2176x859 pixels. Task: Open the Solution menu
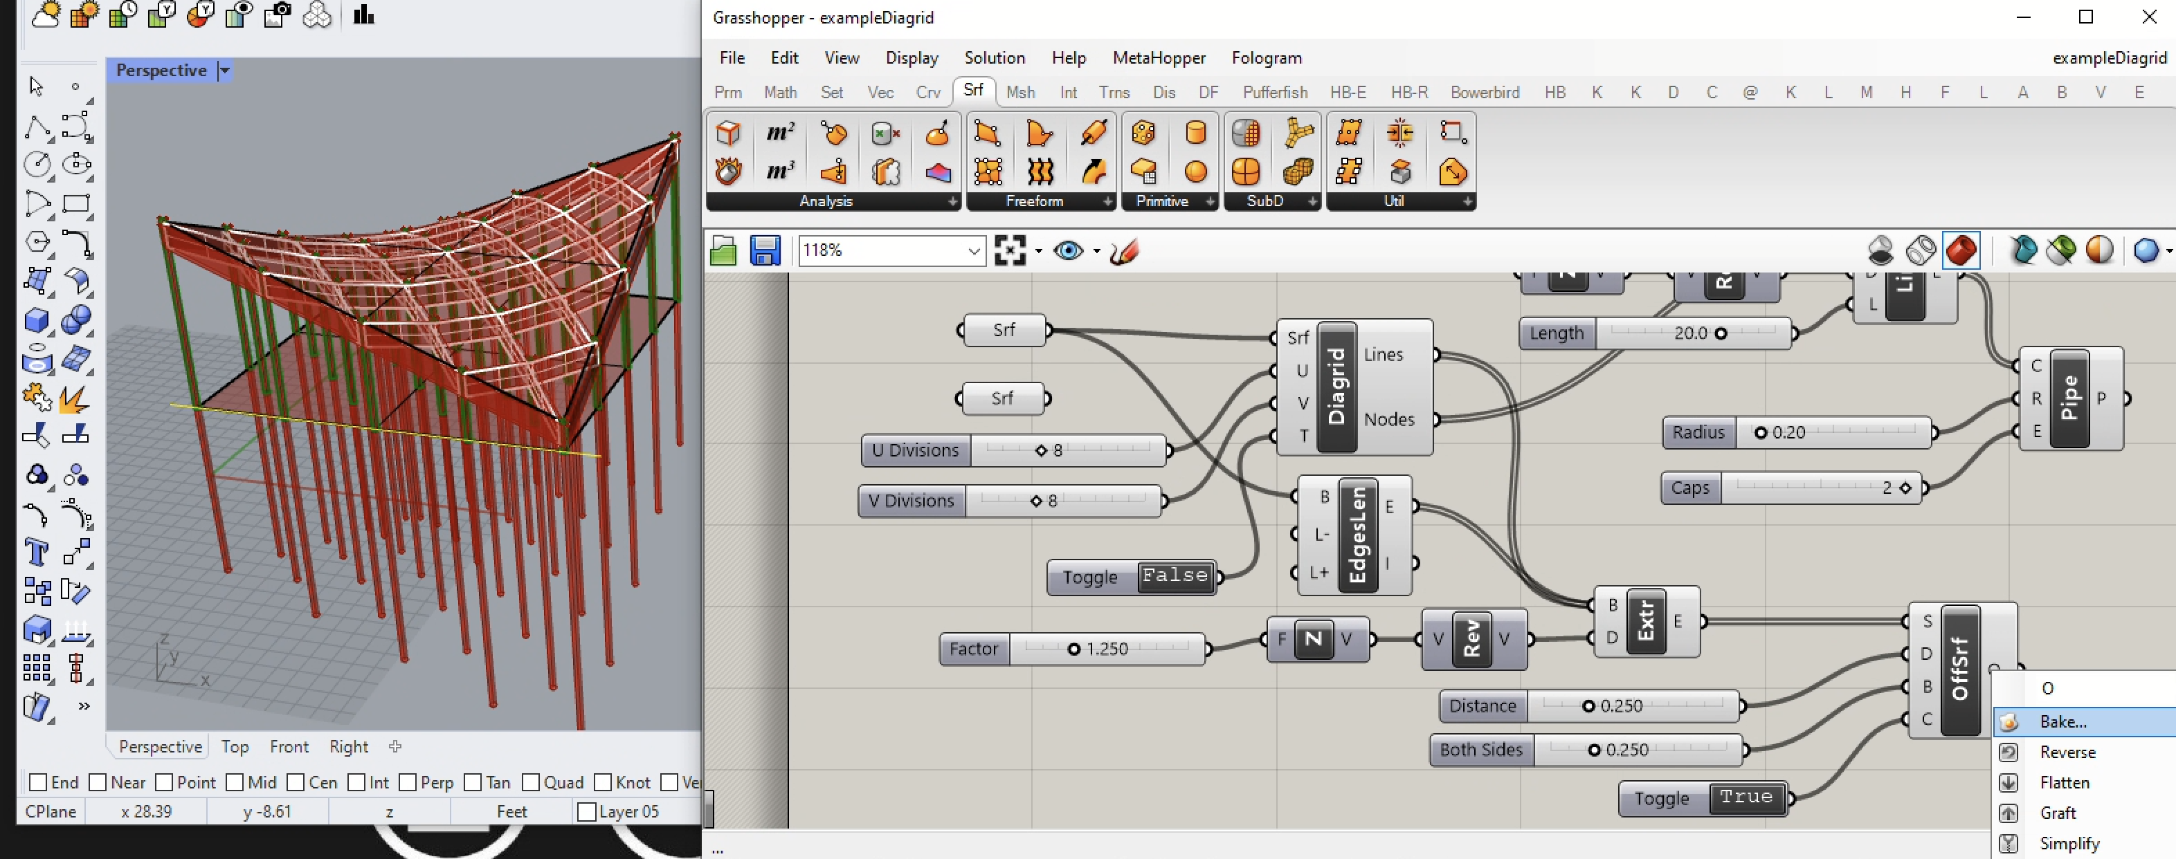pos(995,57)
